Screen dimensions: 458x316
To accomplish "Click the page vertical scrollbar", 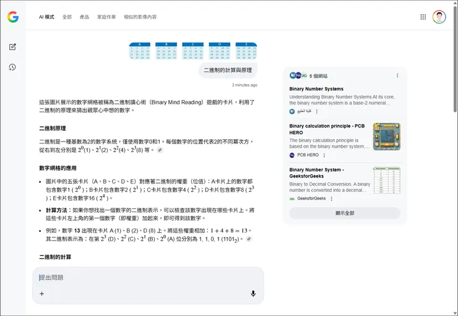I will click(x=455, y=58).
